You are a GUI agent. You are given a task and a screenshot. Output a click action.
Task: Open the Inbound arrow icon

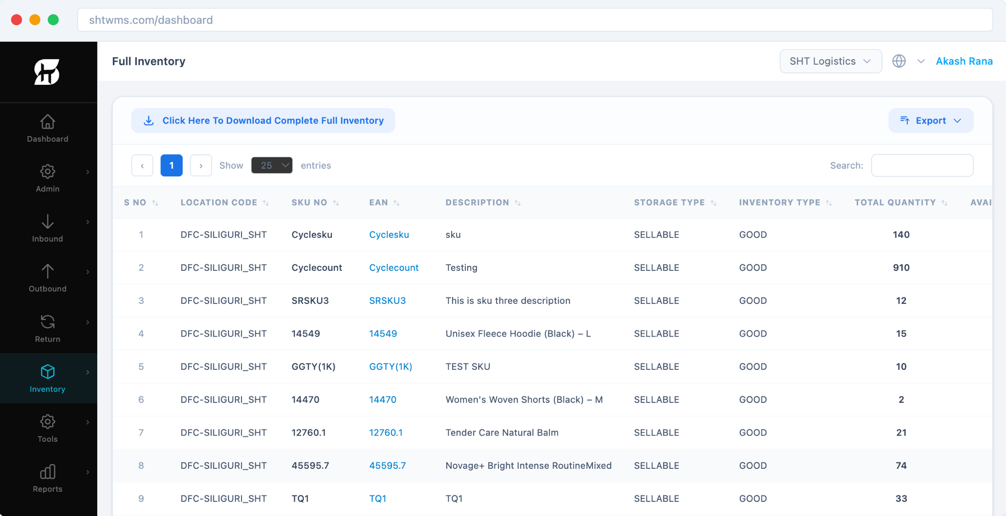pos(48,222)
